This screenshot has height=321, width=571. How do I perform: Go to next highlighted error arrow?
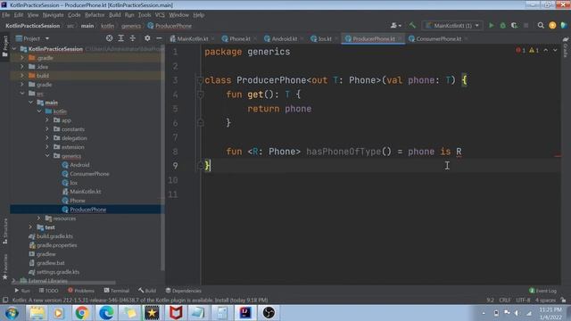(x=555, y=50)
